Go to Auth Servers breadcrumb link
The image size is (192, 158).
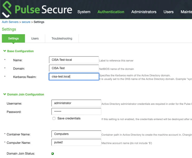coord(10,22)
